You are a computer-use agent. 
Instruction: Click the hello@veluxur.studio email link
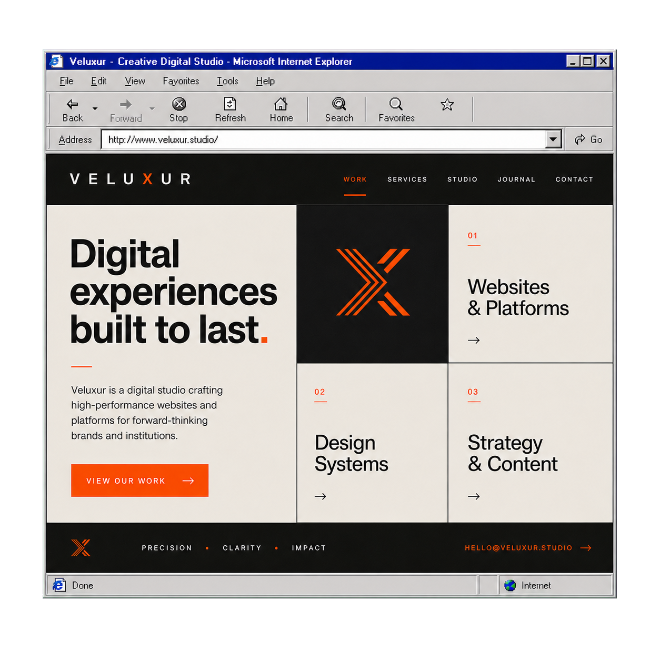tap(518, 548)
